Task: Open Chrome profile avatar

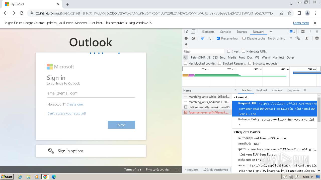Action: (307, 13)
